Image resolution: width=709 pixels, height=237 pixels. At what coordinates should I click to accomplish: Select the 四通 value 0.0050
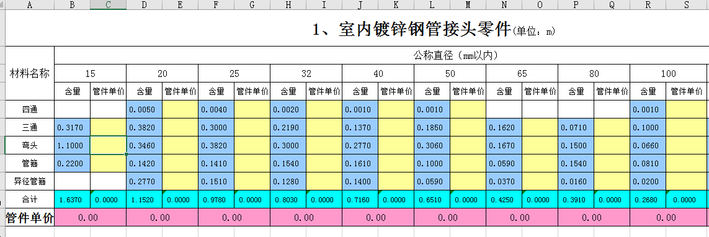pos(145,109)
